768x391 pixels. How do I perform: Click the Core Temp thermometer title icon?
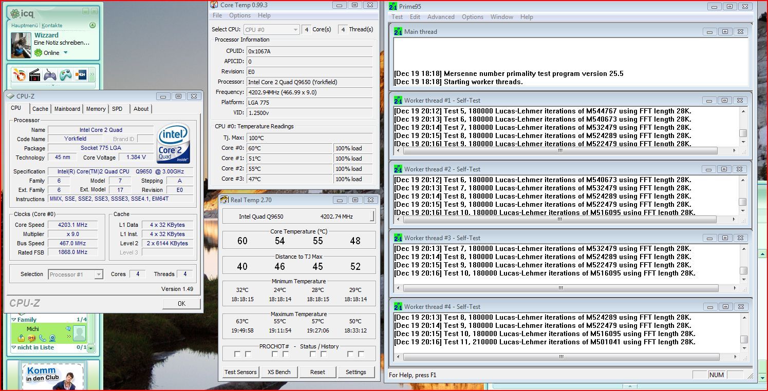pos(214,5)
